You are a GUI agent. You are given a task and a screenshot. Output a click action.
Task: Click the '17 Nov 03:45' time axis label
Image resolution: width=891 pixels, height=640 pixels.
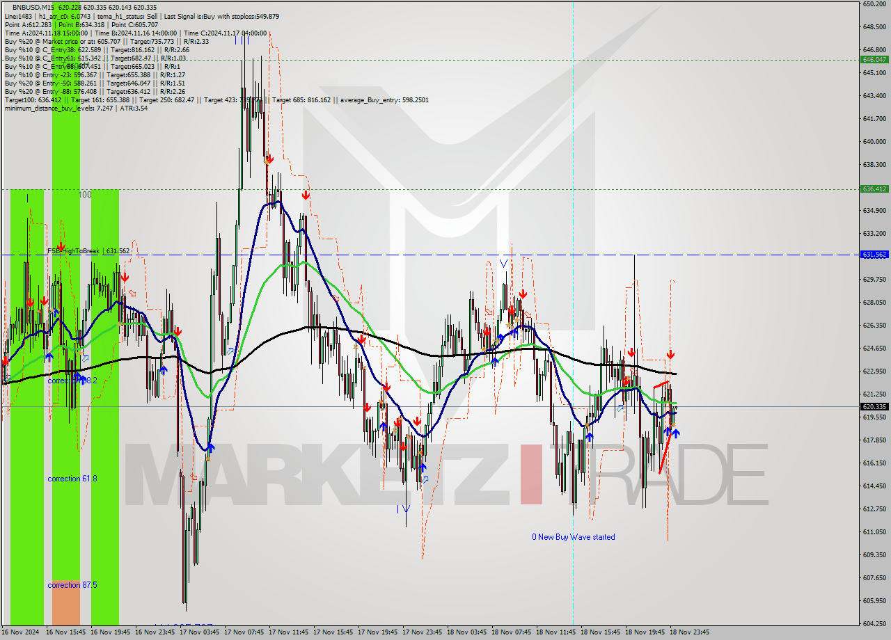pos(199,632)
